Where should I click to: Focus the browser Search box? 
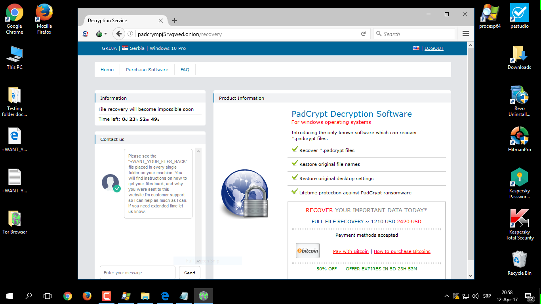point(414,34)
